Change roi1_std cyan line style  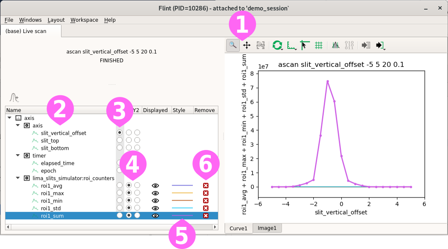pyautogui.click(x=182, y=208)
